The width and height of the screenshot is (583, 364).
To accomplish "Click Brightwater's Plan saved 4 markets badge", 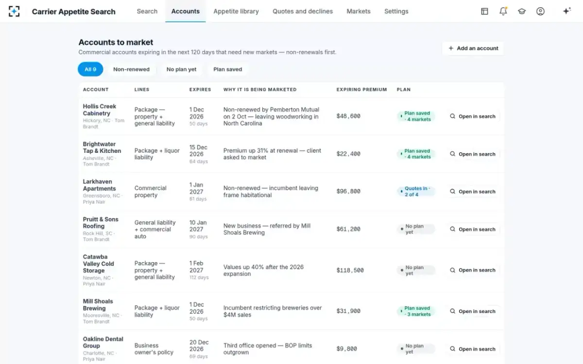I will click(416, 154).
